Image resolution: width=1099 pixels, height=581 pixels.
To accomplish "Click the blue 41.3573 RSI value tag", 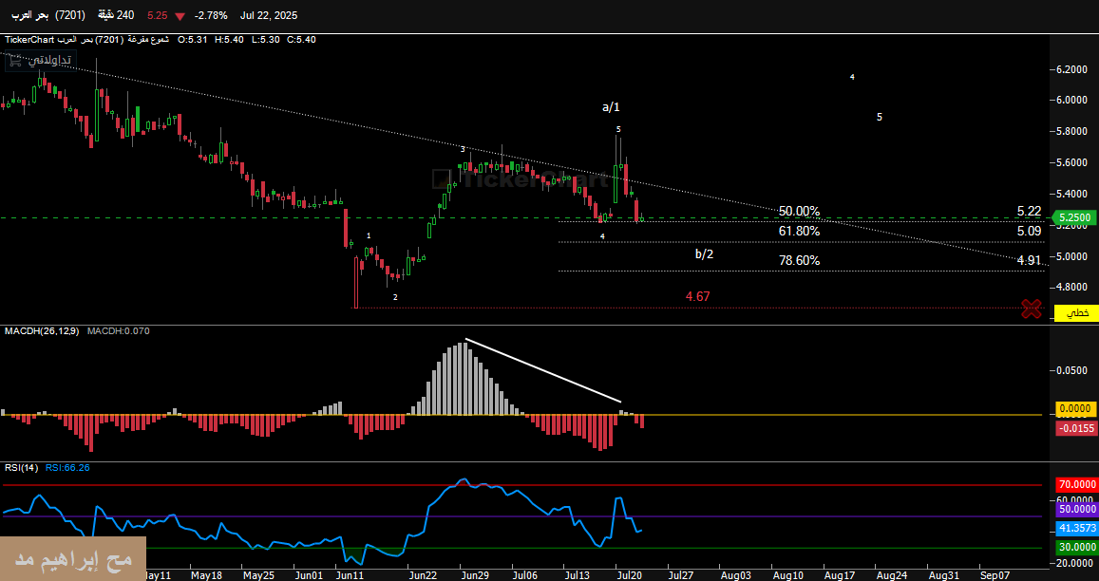I will pos(1076,529).
